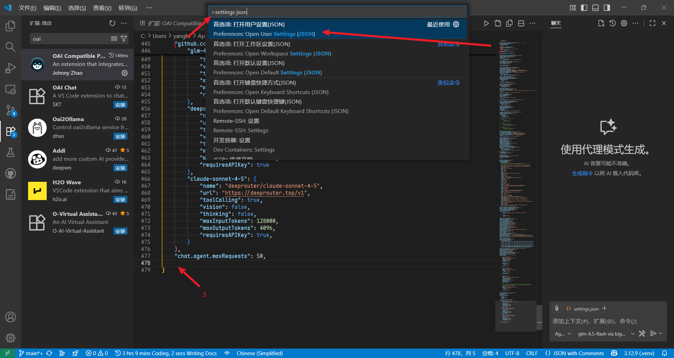The image size is (674, 358).
Task: Open the 编辑(E) menu
Action: pyautogui.click(x=52, y=8)
